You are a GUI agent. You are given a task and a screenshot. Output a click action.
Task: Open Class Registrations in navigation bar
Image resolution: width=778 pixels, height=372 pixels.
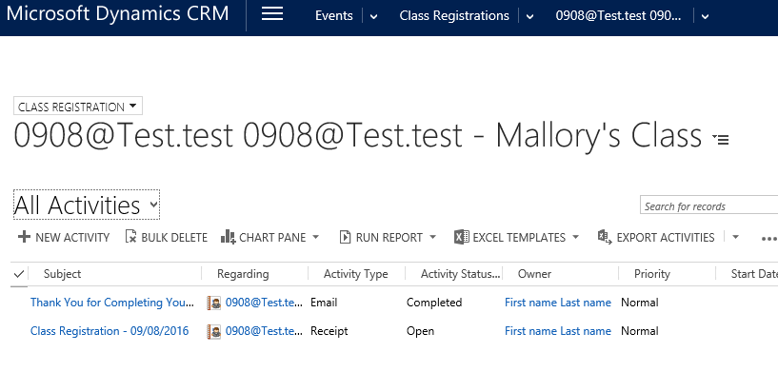454,16
